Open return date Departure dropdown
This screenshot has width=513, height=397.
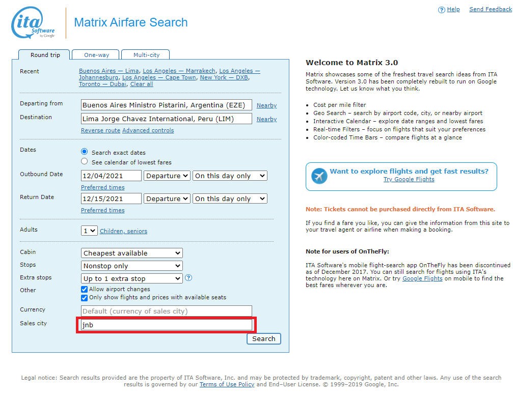coord(167,198)
